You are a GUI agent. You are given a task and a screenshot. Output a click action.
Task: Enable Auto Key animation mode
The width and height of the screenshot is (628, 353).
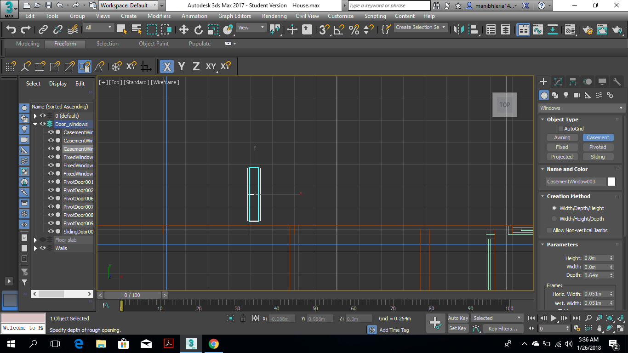point(458,318)
